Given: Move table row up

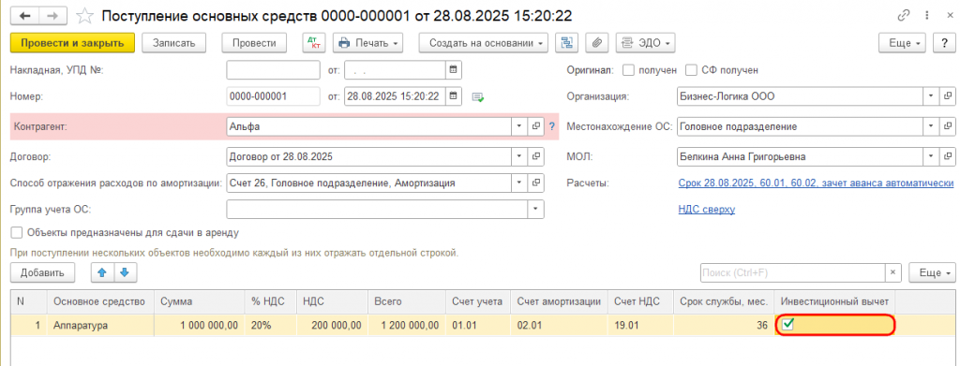Looking at the screenshot, I should pos(102,272).
